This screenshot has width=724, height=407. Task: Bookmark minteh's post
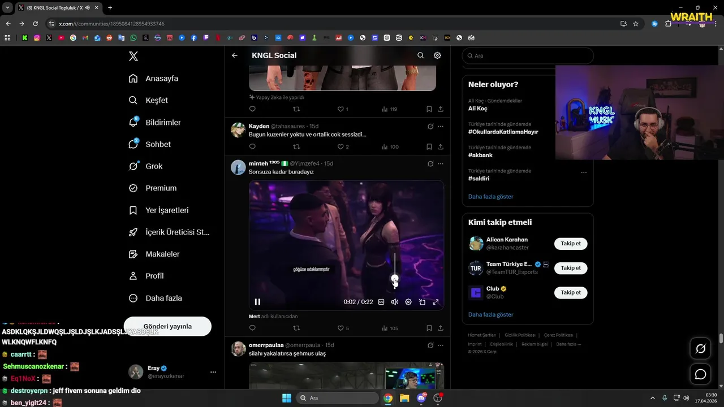pos(429,328)
